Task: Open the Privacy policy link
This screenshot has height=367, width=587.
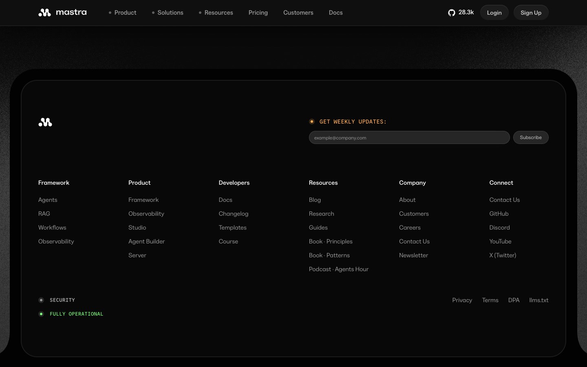Action: point(462,300)
